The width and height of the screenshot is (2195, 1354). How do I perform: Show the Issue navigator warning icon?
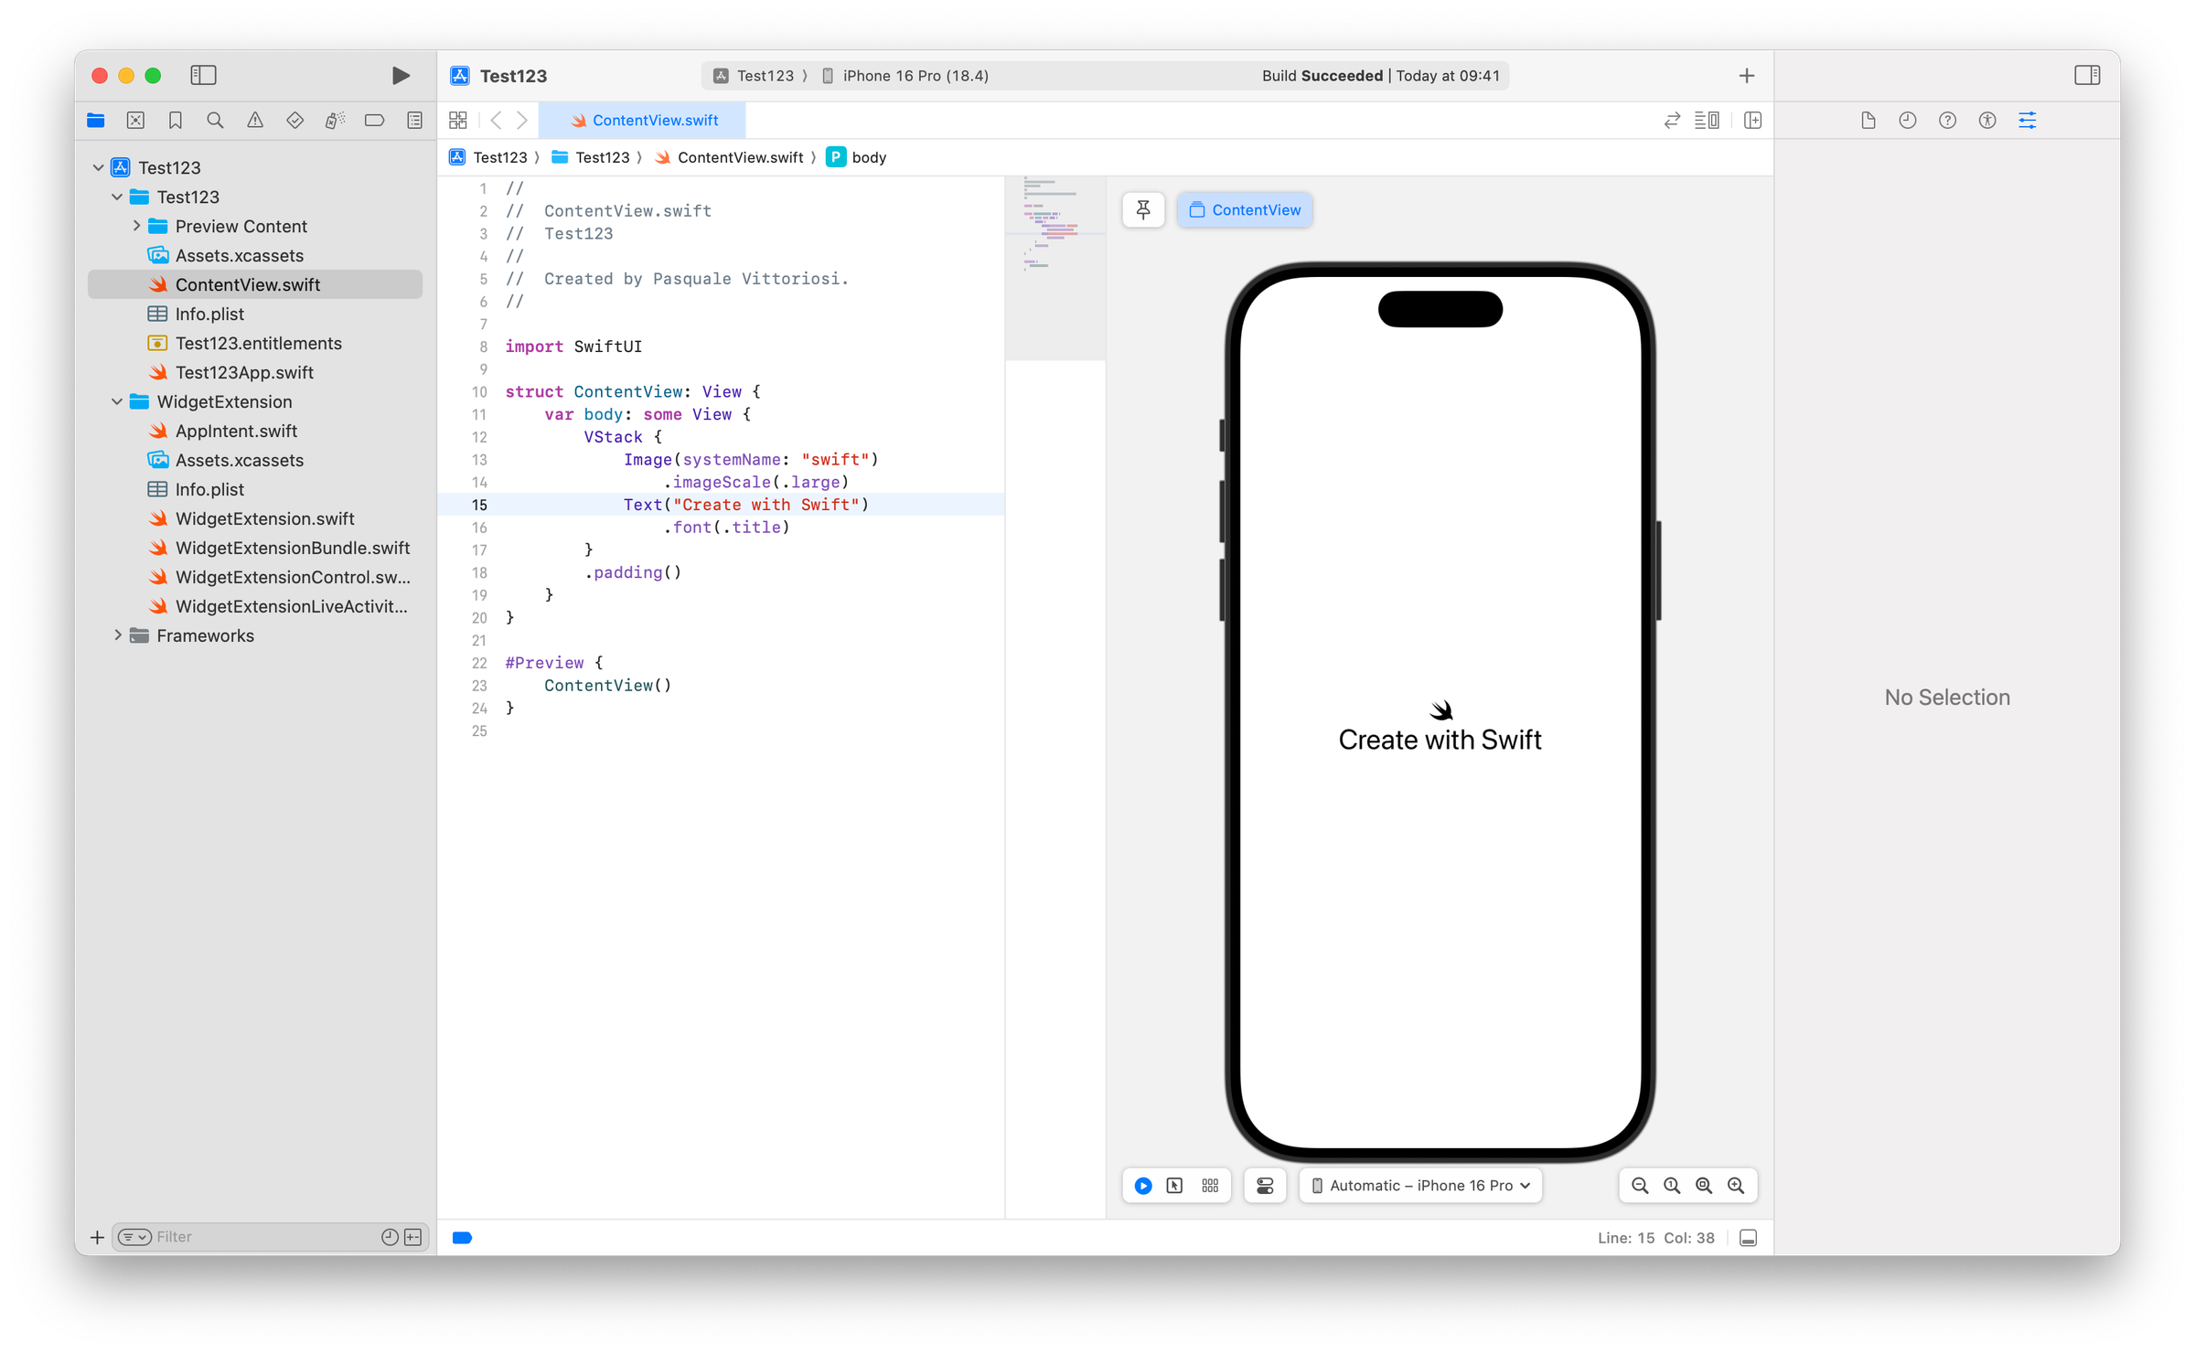point(255,120)
